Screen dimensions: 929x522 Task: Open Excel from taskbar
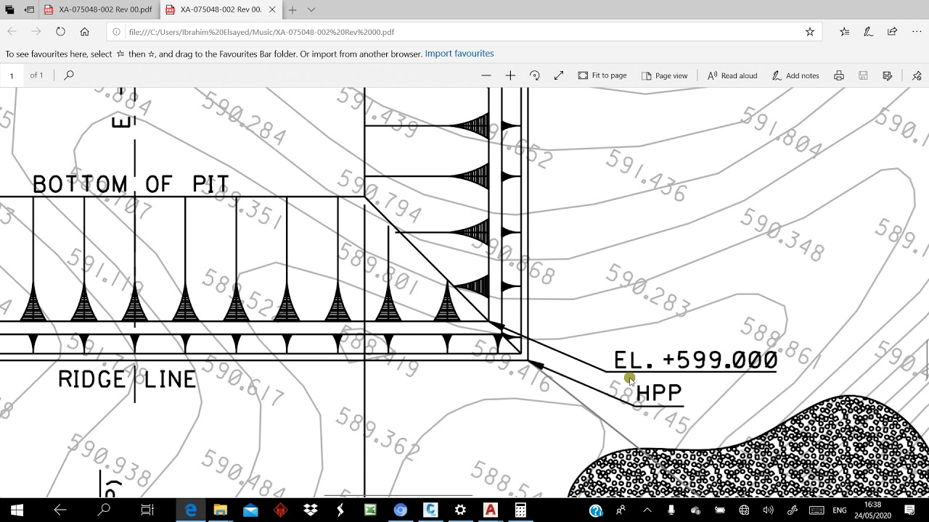tap(370, 510)
